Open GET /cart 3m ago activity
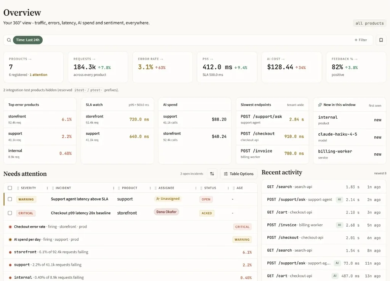Screen dimensions: 390x281 pyautogui.click(x=324, y=212)
